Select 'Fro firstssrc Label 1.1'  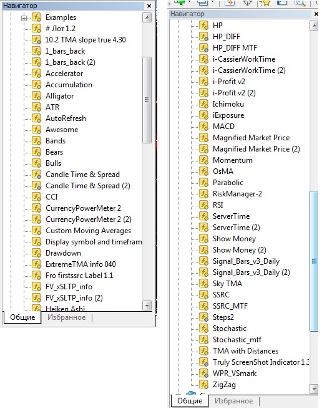tap(79, 275)
